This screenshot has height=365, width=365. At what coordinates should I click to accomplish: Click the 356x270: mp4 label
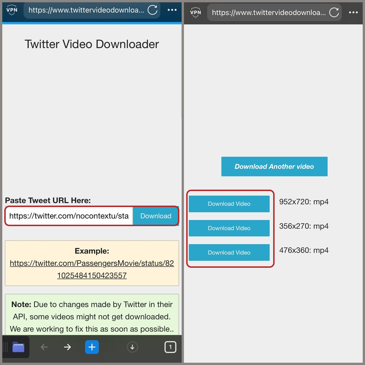click(x=304, y=226)
